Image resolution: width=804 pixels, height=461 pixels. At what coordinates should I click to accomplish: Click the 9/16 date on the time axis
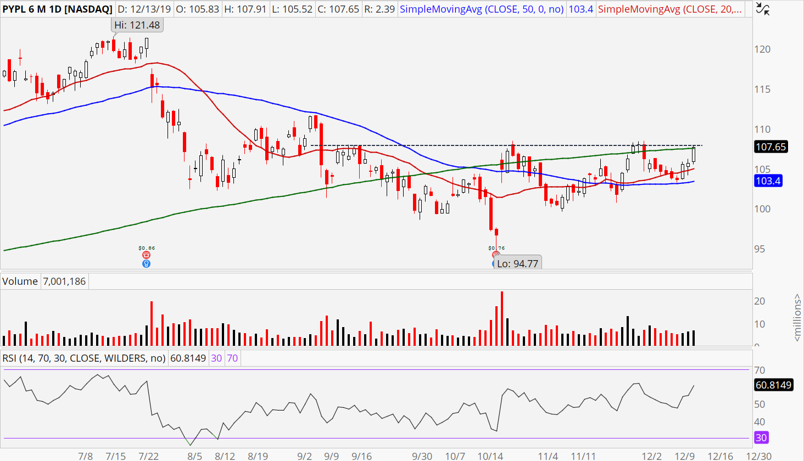coord(361,456)
